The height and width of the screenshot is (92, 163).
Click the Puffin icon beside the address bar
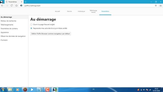21,6
